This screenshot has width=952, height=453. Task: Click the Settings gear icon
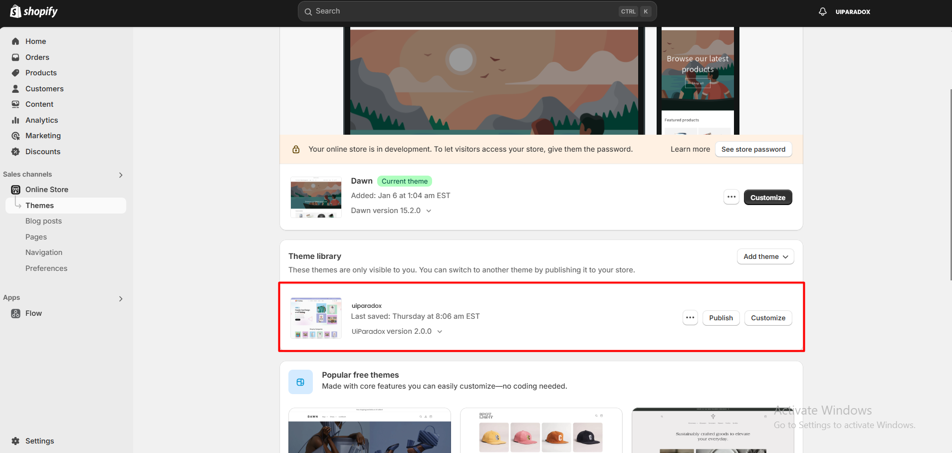coord(15,441)
